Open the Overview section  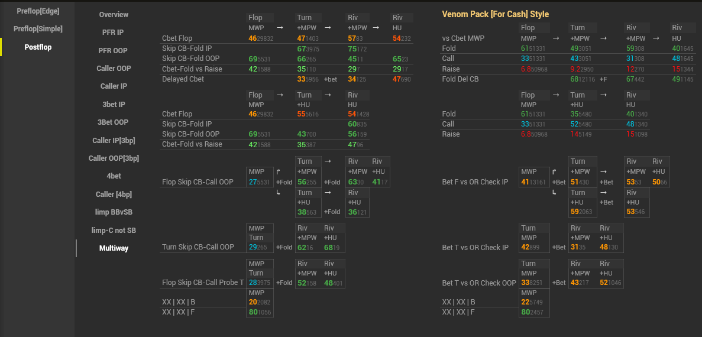point(114,14)
